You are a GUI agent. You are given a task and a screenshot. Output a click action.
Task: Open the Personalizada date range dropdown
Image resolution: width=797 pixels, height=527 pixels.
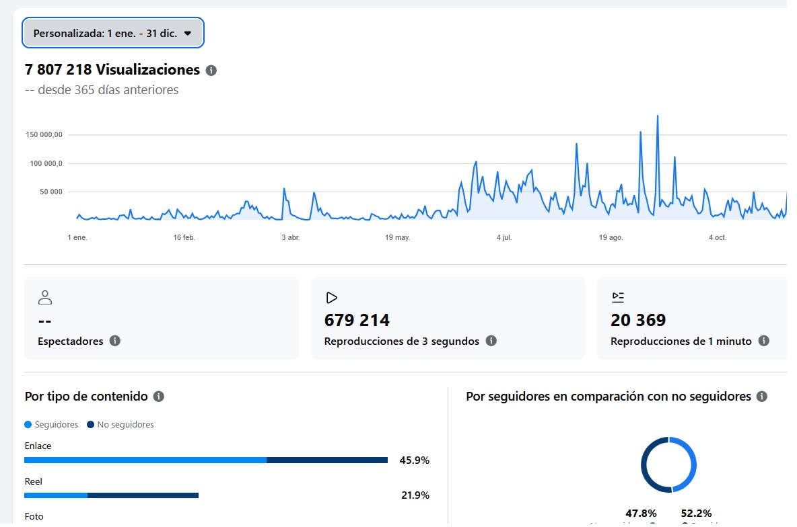(x=112, y=34)
